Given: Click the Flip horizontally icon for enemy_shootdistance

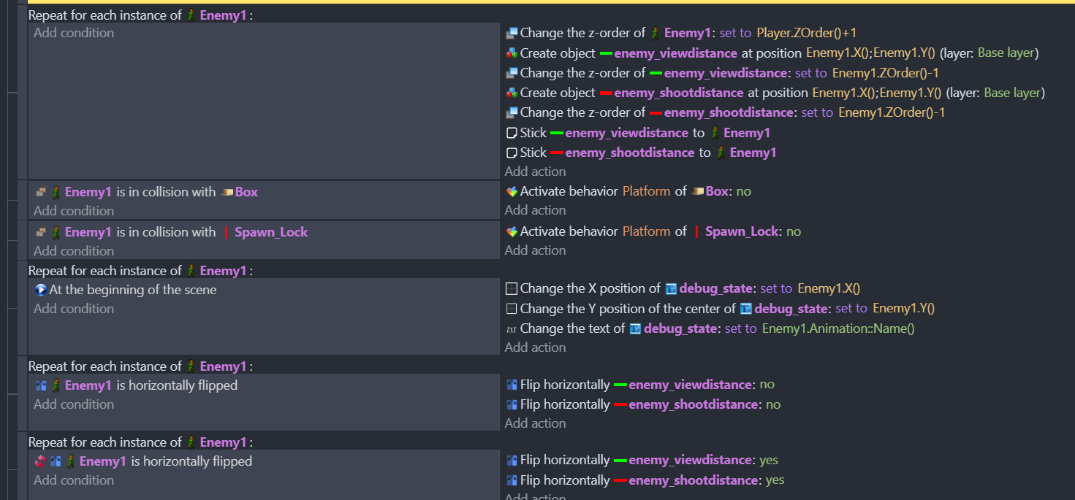Looking at the screenshot, I should [510, 404].
